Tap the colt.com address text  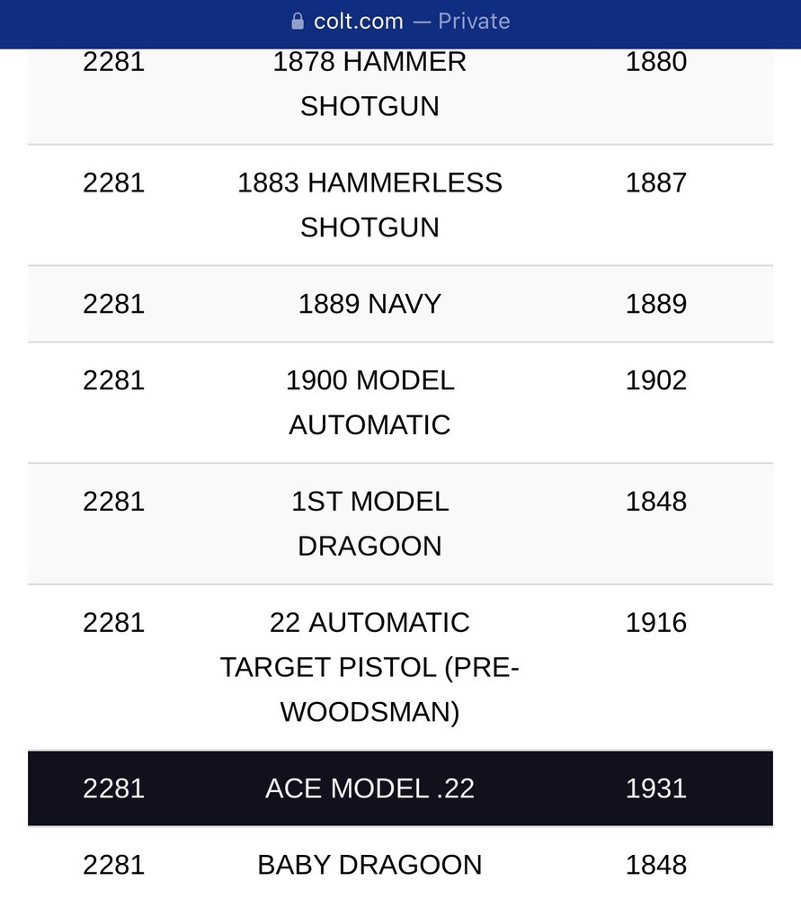click(x=359, y=21)
